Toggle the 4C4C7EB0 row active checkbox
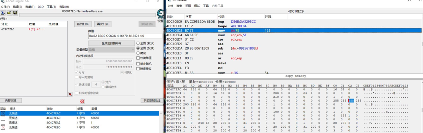Viewport: 423px width, 133px height. [x=3, y=127]
